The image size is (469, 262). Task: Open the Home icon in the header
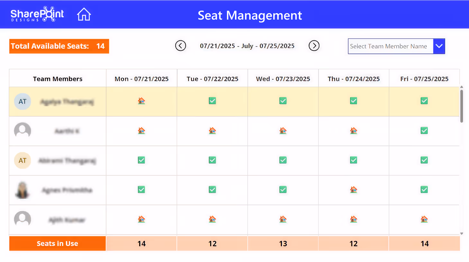[x=84, y=14]
